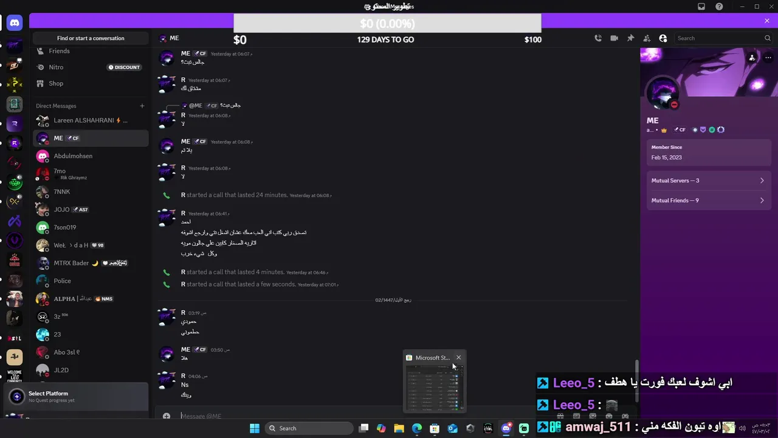Screen dimensions: 778x438
Task: Click the CF server tag on profile
Action: pos(679,130)
